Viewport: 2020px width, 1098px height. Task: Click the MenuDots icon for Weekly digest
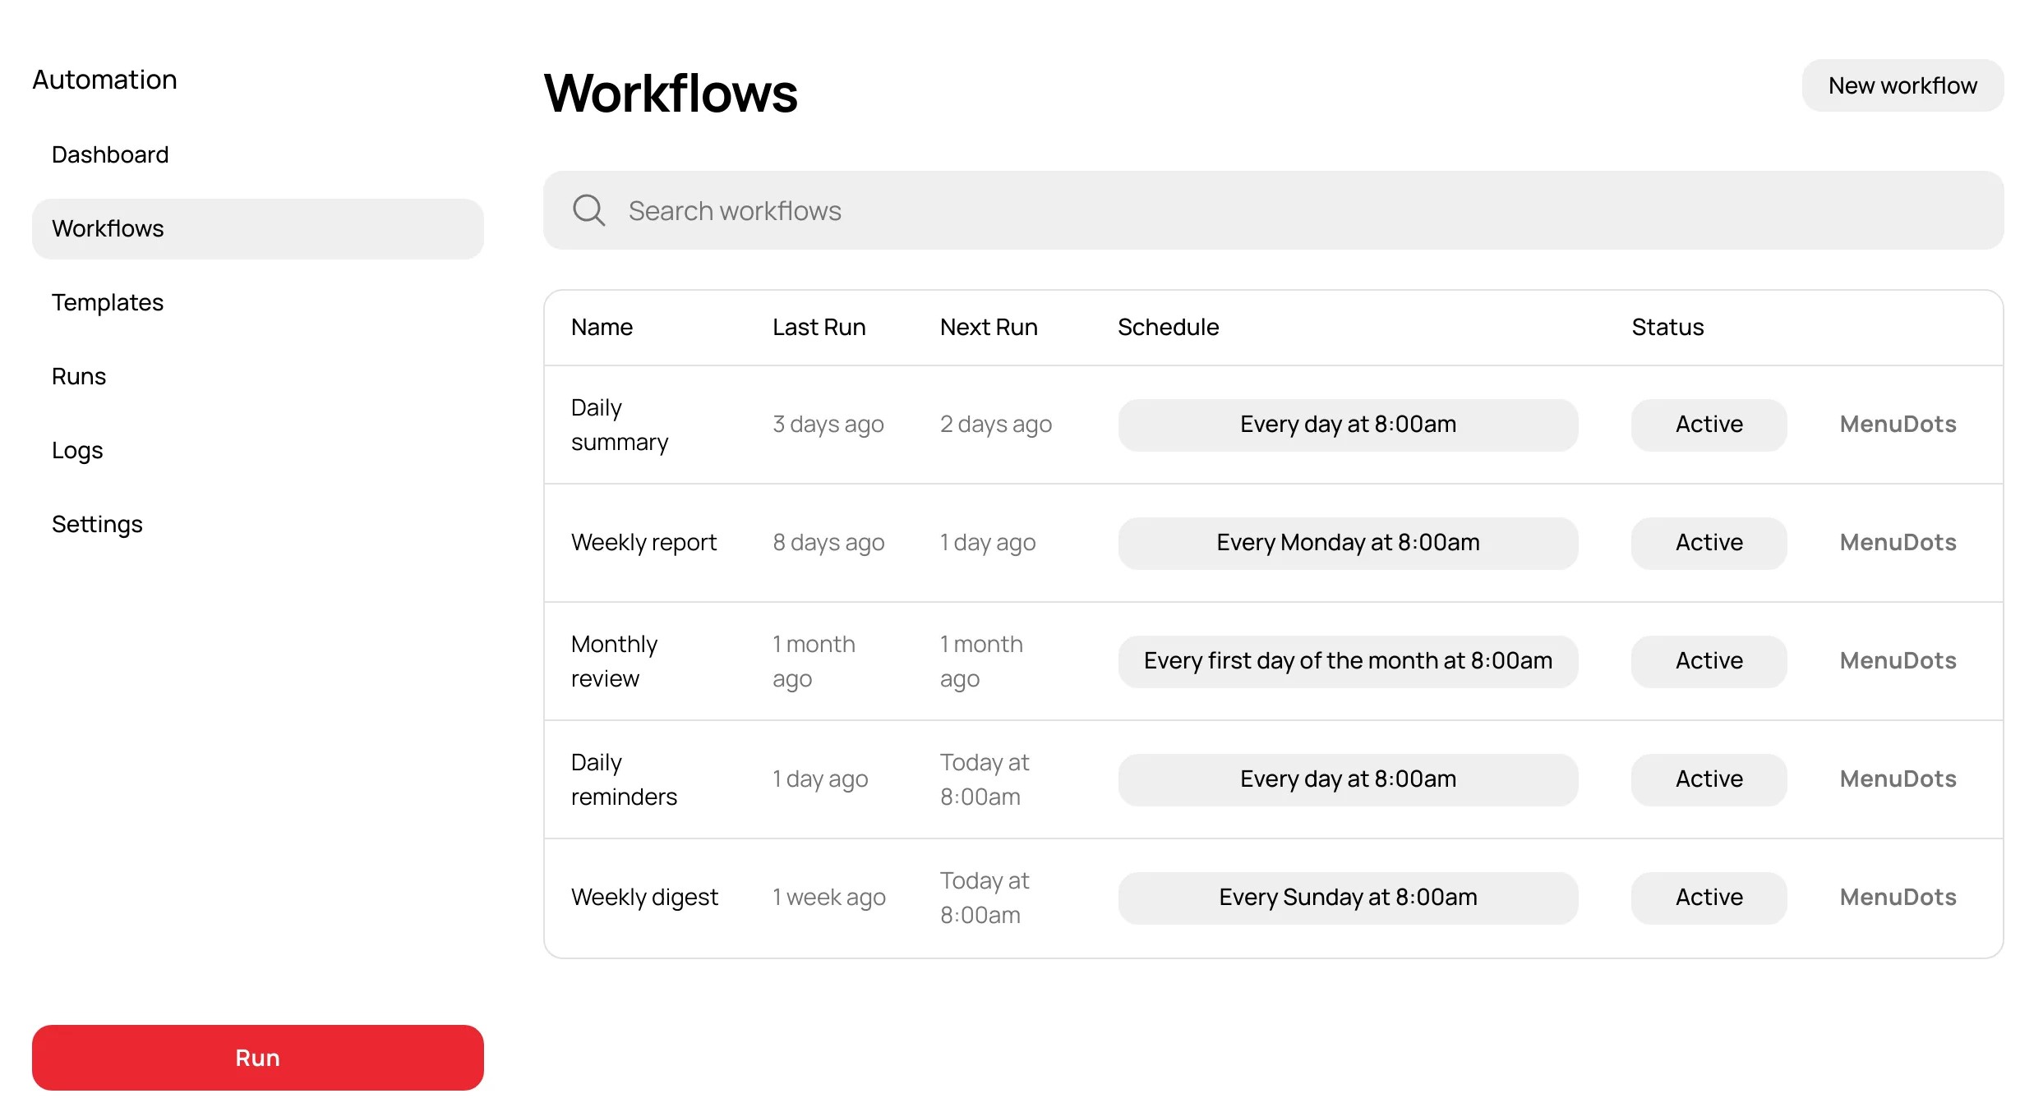pos(1898,897)
